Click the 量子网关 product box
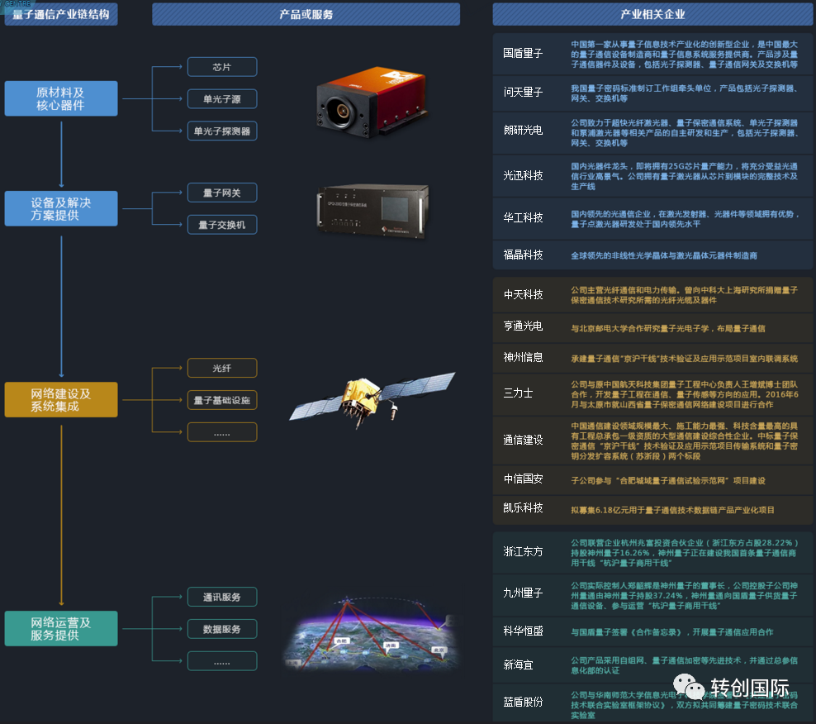This screenshot has height=724, width=816. tap(222, 193)
